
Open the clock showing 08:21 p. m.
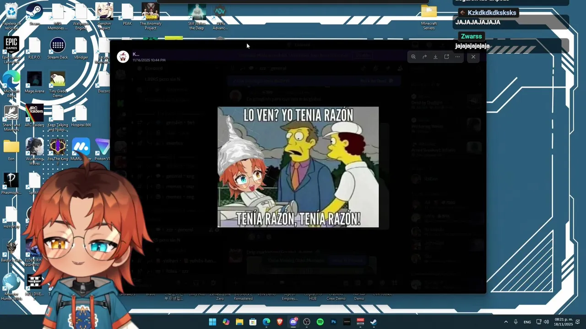564,322
